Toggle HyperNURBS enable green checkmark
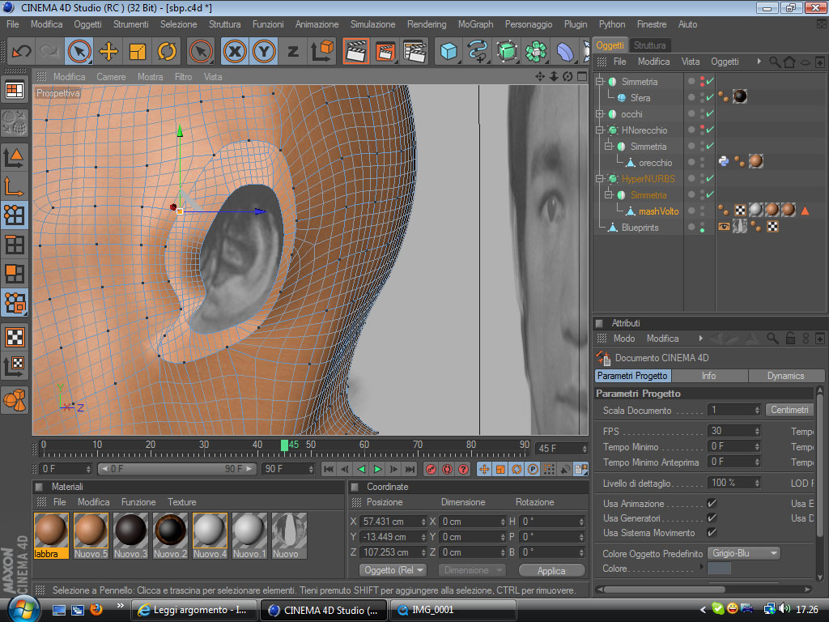The width and height of the screenshot is (829, 622). [x=710, y=178]
